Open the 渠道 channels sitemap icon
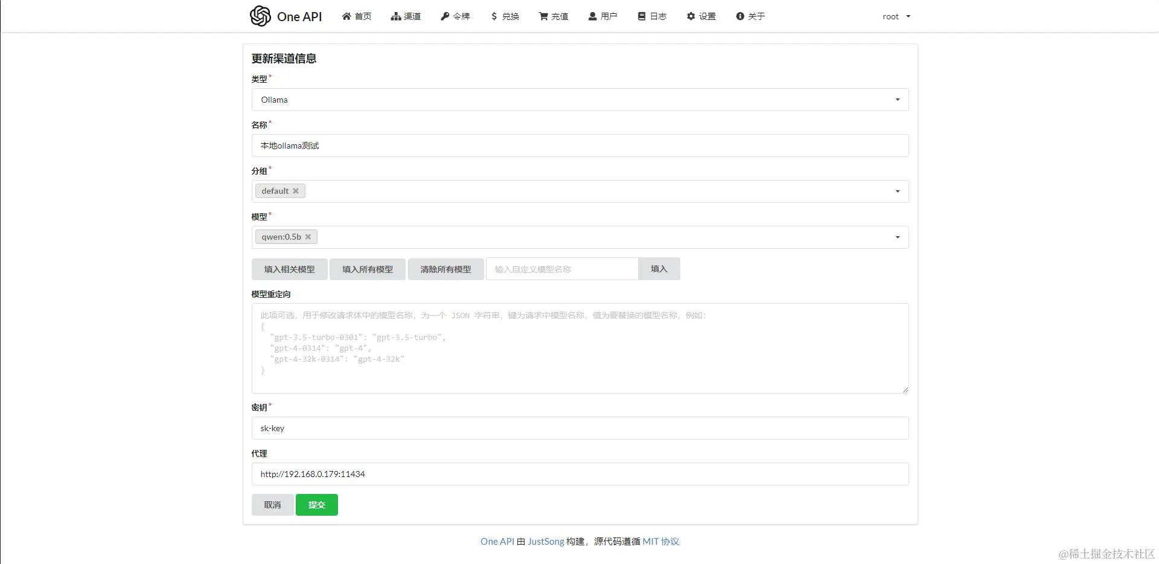This screenshot has width=1159, height=564. click(396, 16)
